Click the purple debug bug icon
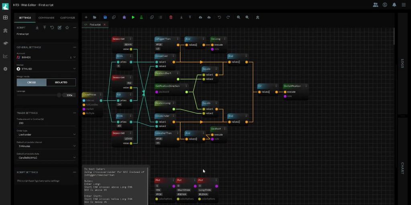 click(124, 17)
